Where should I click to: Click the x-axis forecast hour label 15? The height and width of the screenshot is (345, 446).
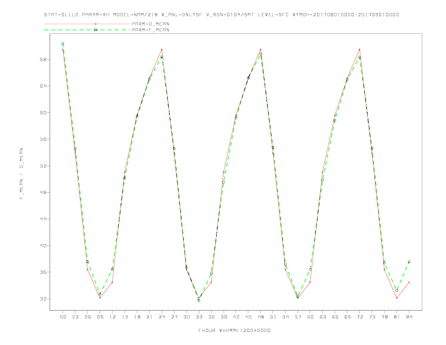click(x=125, y=317)
